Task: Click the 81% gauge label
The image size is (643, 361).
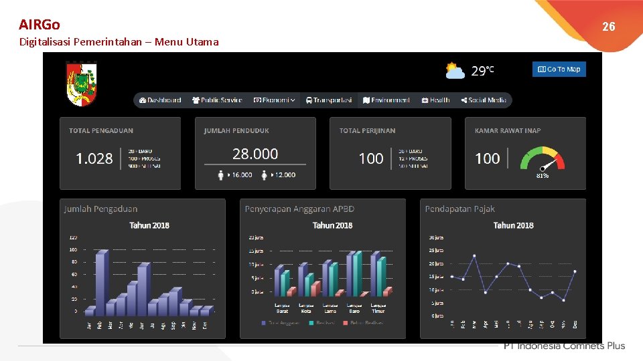Action: 542,176
